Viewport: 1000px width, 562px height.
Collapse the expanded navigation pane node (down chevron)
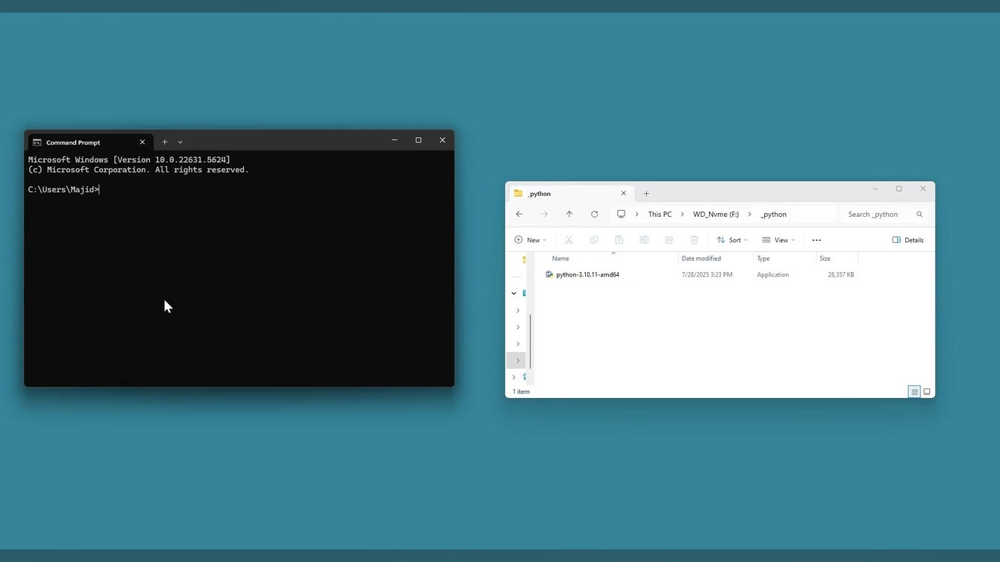point(513,294)
